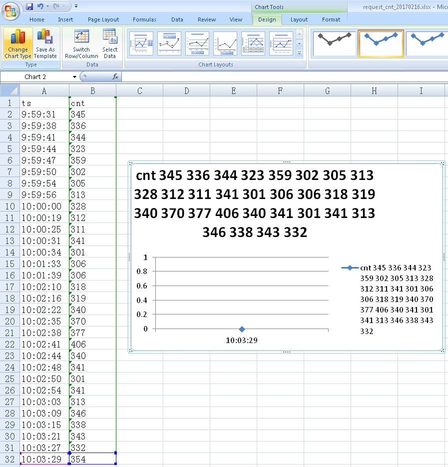Viewport: 448px width, 467px height.
Task: Choose the gray-black chart style
Action: pyautogui.click(x=334, y=43)
